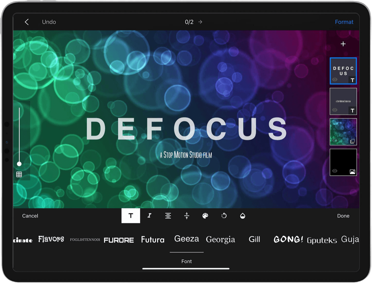The image size is (372, 283).
Task: Toggle visibility of the Stop Motion Studio film layer
Action: point(335,110)
